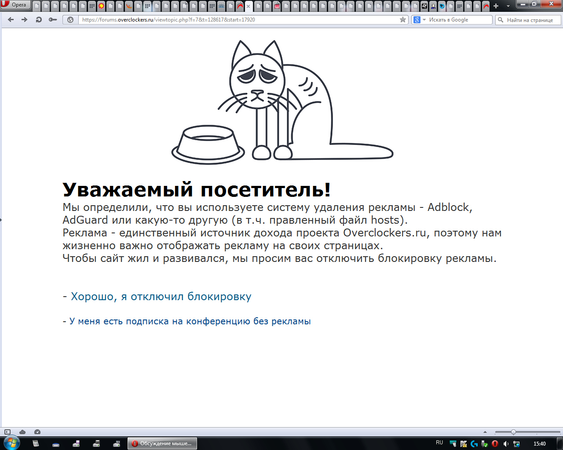Open the keyboard-and-mouse tray icon

[453, 444]
